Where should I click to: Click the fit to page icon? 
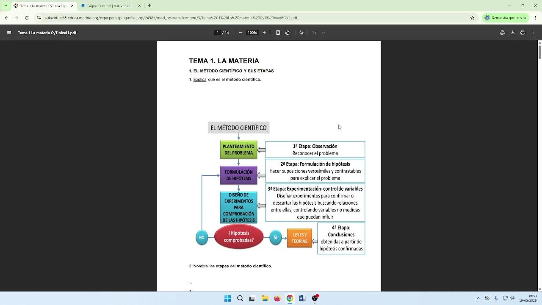point(278,33)
